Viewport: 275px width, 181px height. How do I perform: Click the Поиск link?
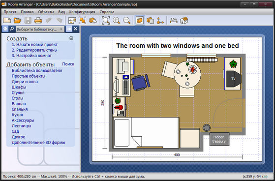[x=68, y=64]
